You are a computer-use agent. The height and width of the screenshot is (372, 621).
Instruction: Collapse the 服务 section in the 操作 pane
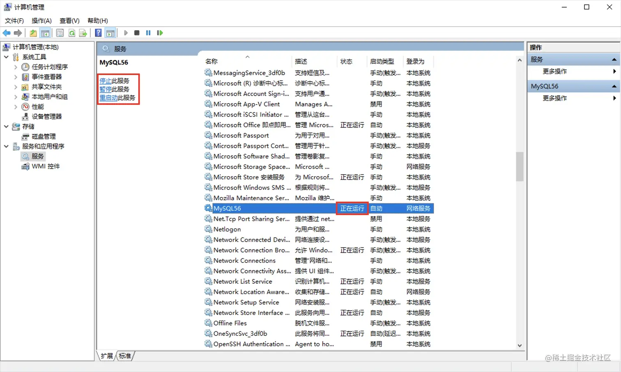[x=614, y=59]
